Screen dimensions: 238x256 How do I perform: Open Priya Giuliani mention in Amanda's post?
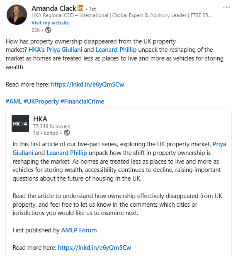64,50
